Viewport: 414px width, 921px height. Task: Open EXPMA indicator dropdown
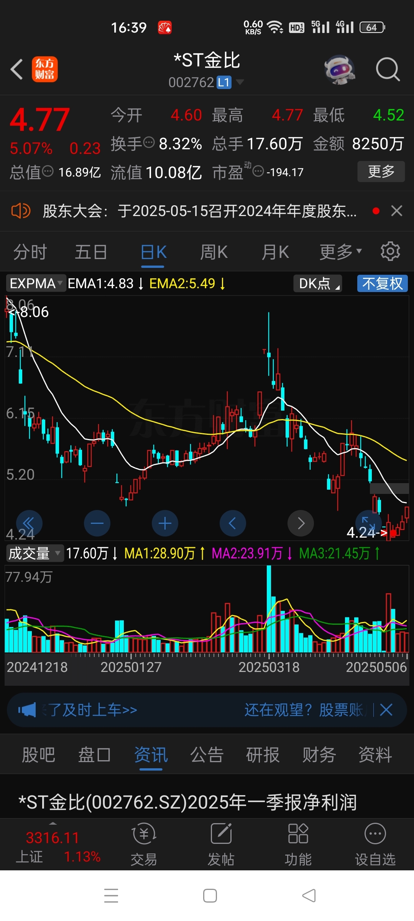pyautogui.click(x=36, y=284)
